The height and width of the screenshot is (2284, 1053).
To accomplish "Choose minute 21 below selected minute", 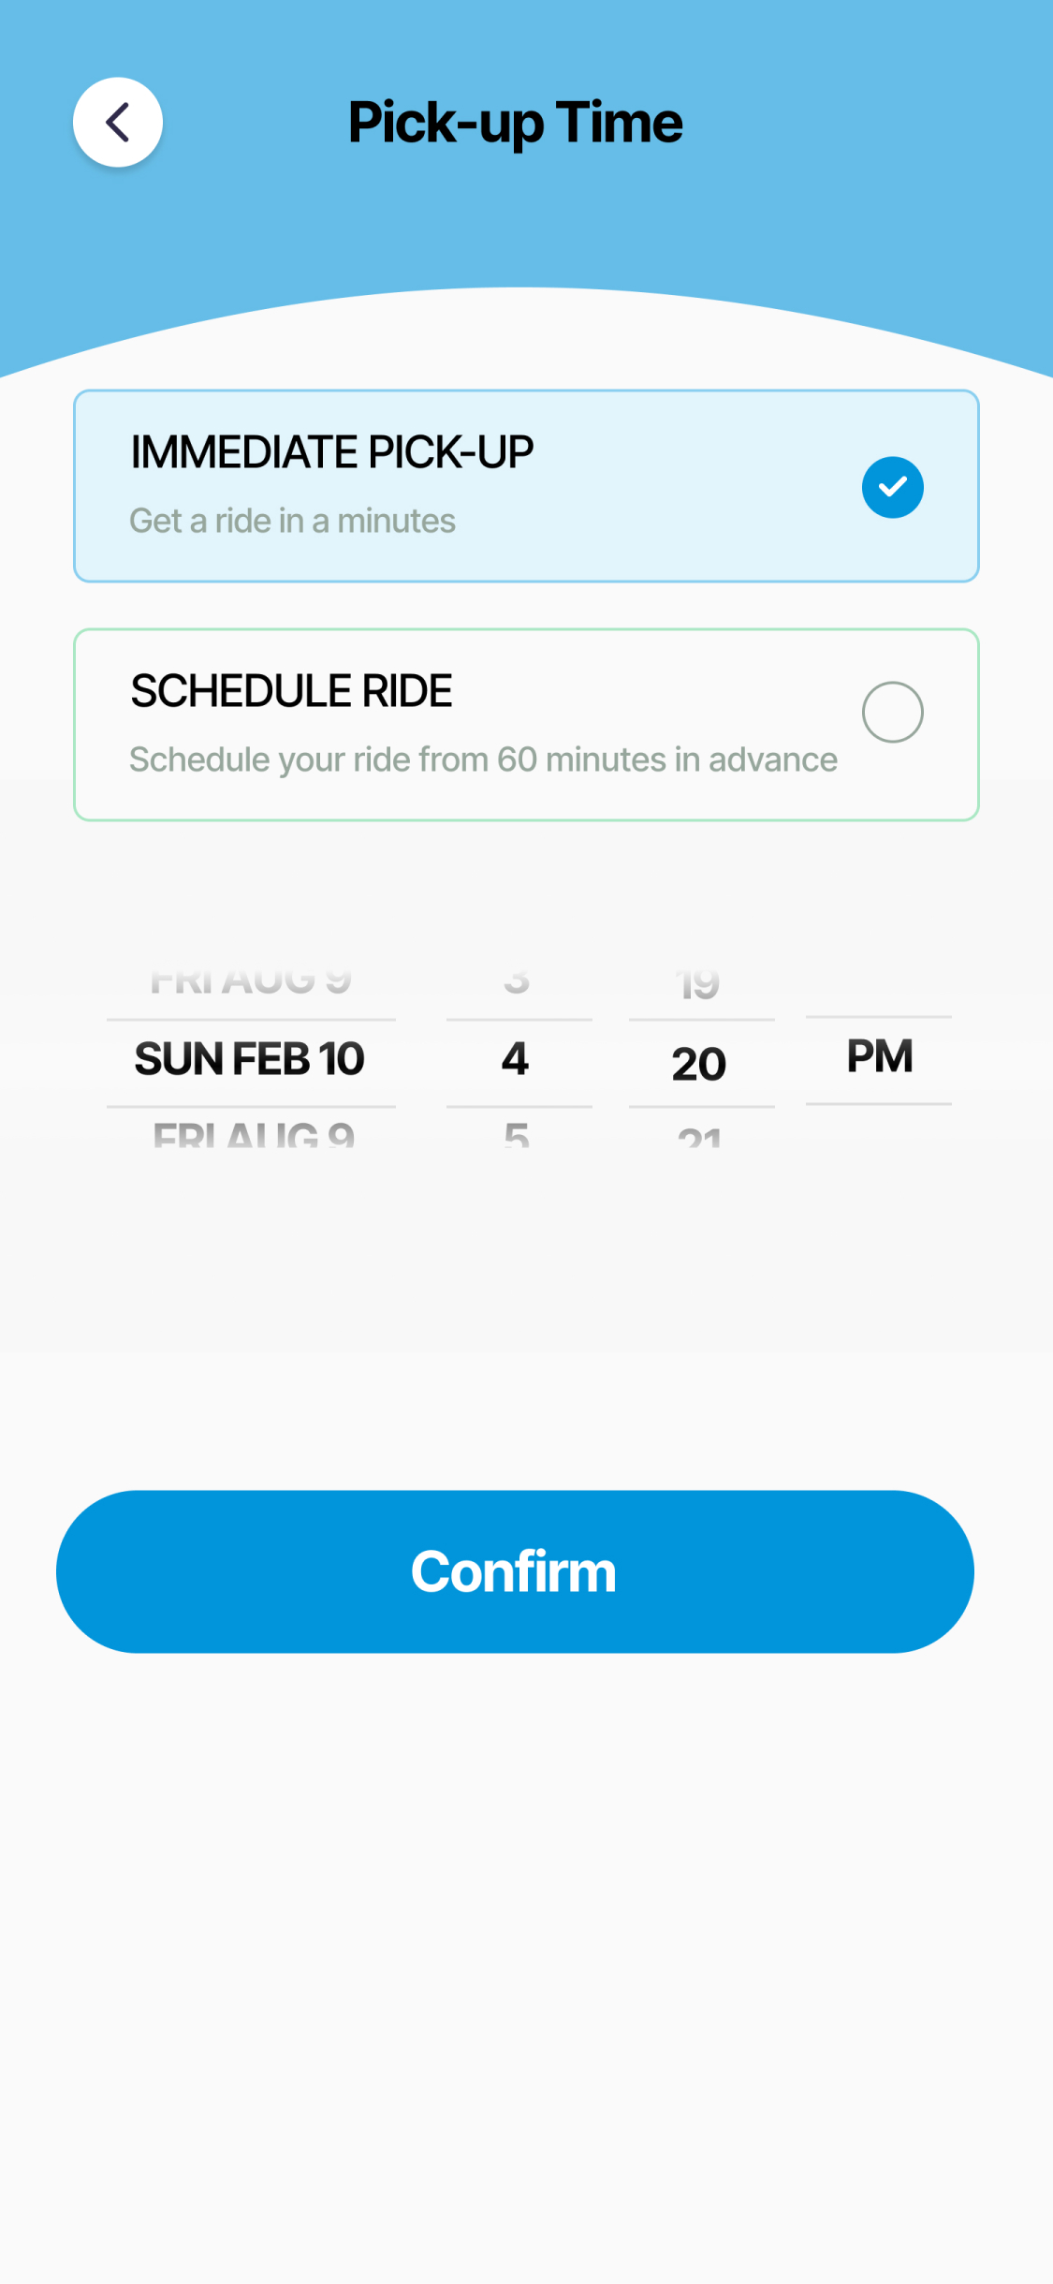I will (x=699, y=1137).
